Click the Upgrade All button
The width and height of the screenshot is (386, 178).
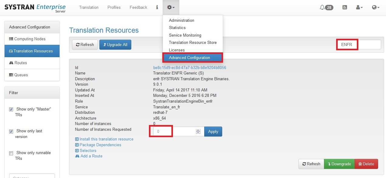(115, 44)
